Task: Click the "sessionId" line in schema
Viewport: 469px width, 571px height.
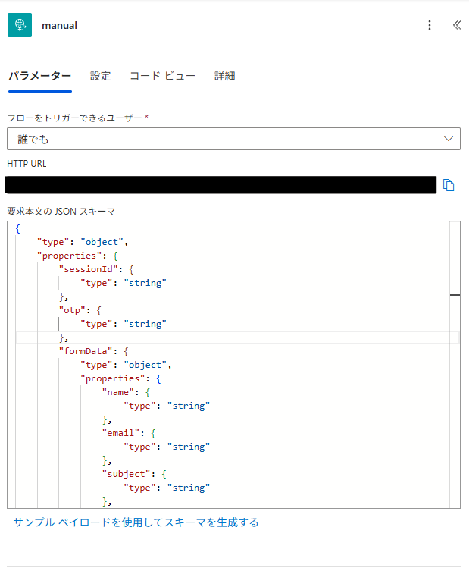Action: tap(96, 269)
